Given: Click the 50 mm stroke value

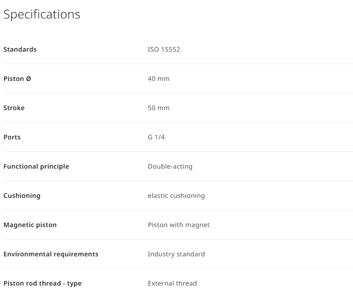Looking at the screenshot, I should click(x=159, y=108).
